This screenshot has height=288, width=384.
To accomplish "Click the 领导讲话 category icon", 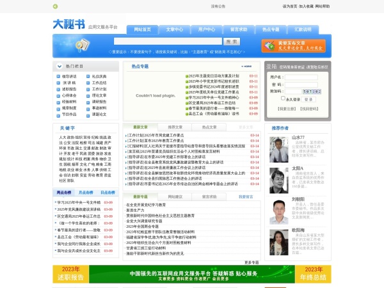I will (59, 76).
